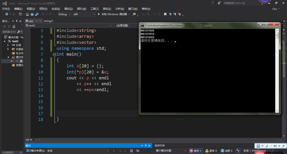
Task: Click the IME wrench settings icon
Action: 283,146
